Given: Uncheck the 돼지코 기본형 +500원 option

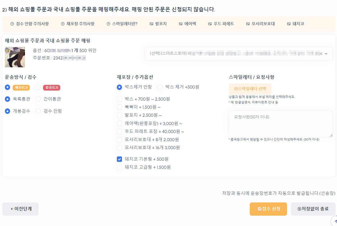Looking at the screenshot, I should [119, 159].
